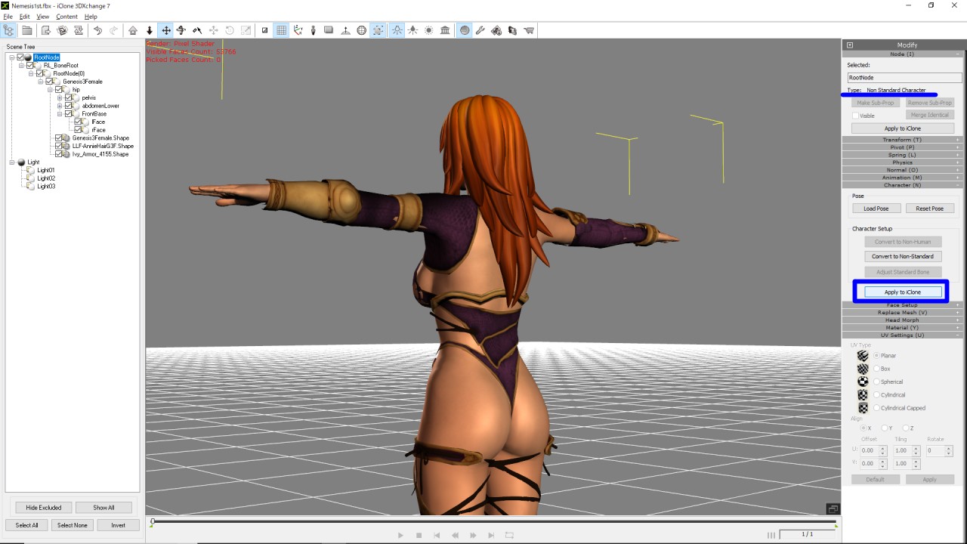The image size is (967, 544).
Task: Toggle the Genesis3Female.Shape checkbox
Action: 59,138
